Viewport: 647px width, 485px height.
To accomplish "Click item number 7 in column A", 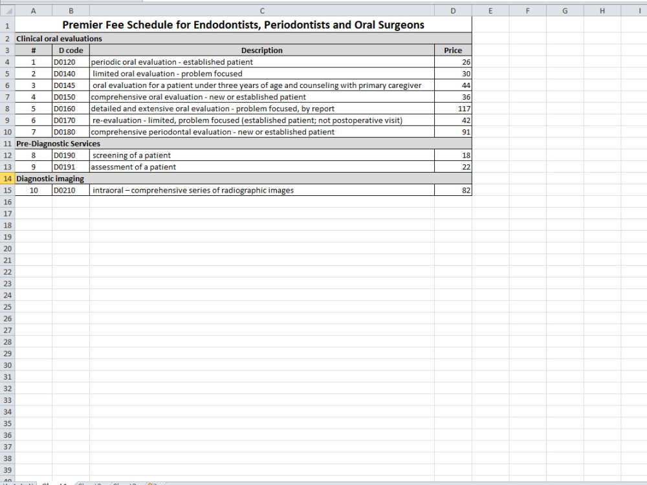I will pyautogui.click(x=34, y=132).
